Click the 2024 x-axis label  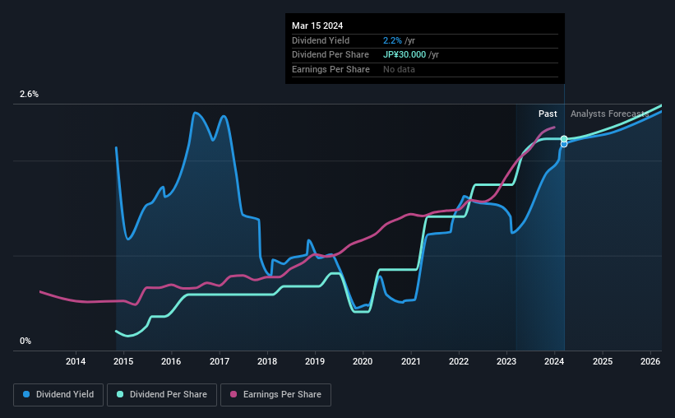(x=554, y=361)
